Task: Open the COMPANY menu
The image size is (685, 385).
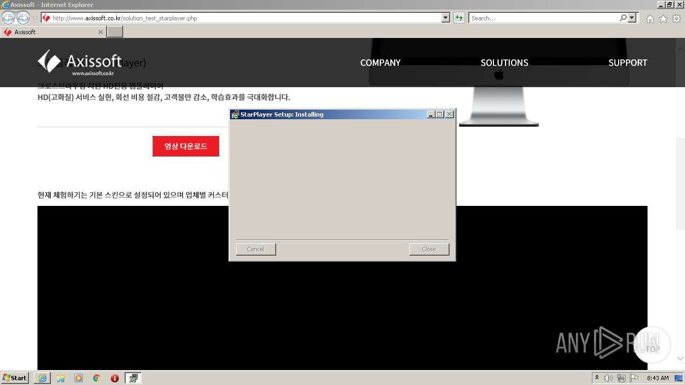Action: pos(380,63)
